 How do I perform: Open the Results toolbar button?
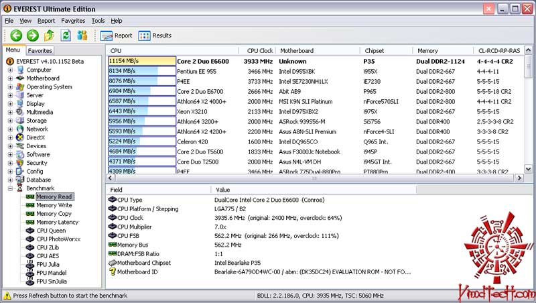tap(155, 36)
